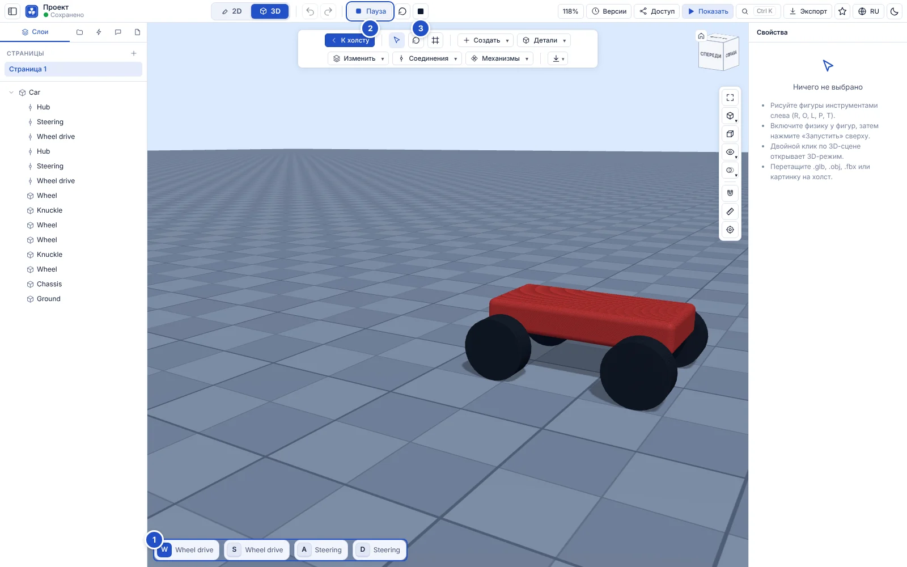
Task: Open the lightning bolt tab in left panel
Action: 99,32
